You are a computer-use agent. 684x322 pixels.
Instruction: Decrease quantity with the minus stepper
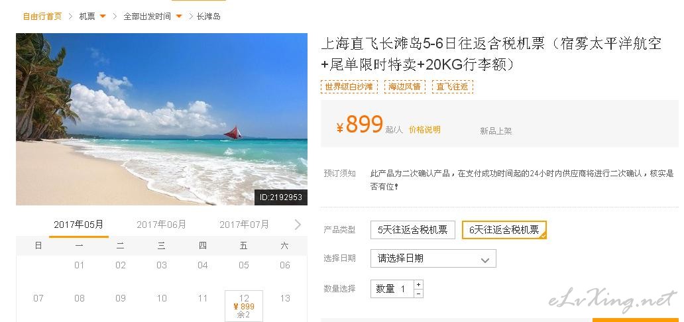418,294
